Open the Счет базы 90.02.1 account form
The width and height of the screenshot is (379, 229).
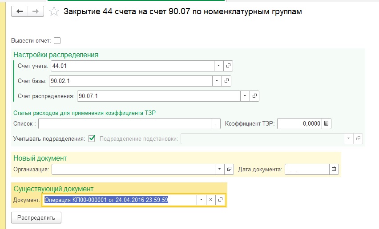point(226,81)
